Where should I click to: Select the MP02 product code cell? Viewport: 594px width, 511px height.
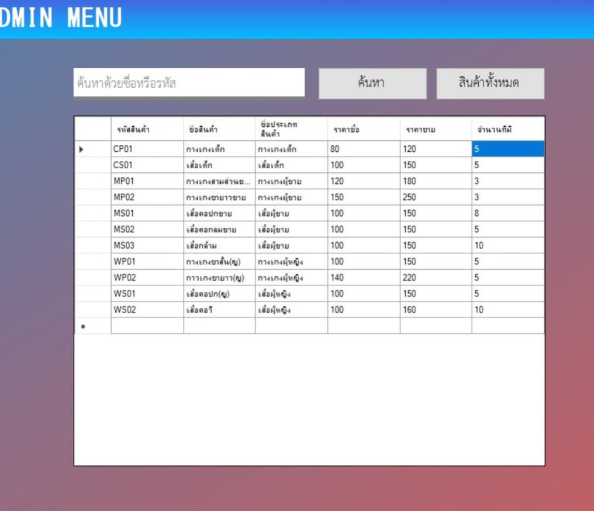click(147, 197)
